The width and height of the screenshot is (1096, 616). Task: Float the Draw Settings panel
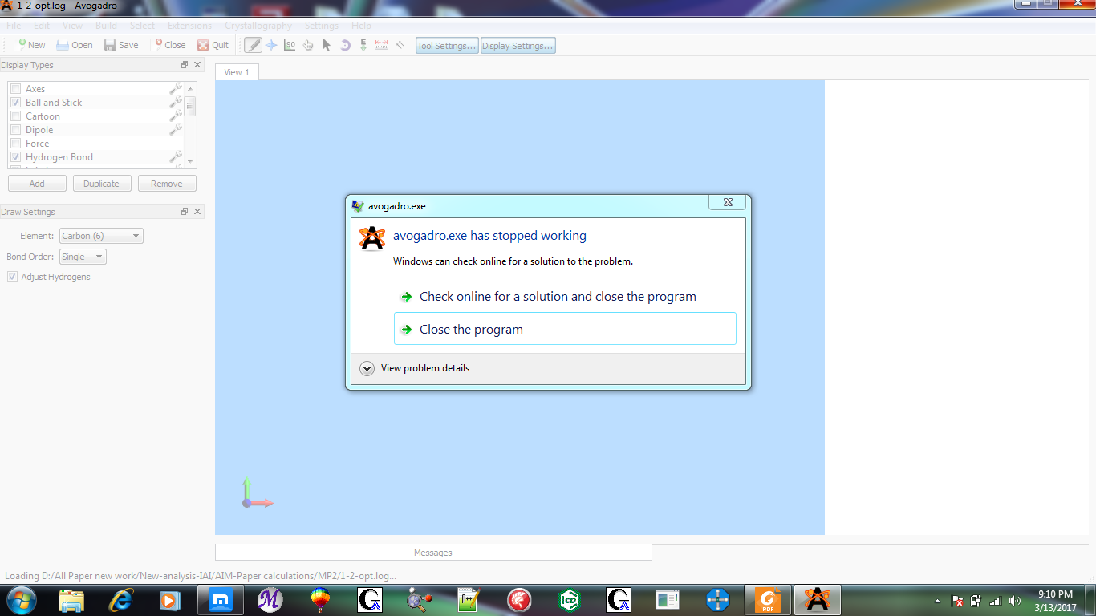tap(185, 212)
